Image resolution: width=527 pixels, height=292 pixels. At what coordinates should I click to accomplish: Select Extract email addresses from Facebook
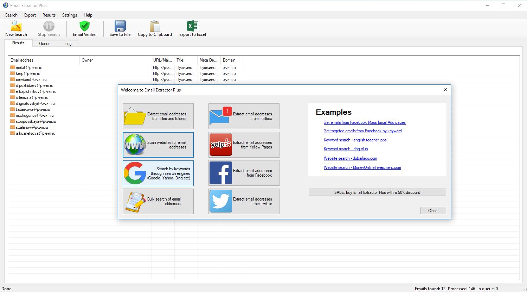tap(244, 173)
